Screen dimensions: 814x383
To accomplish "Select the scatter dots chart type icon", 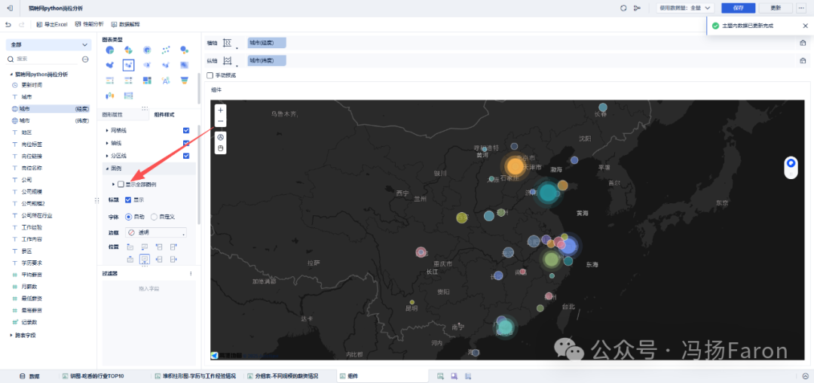I will 166,50.
